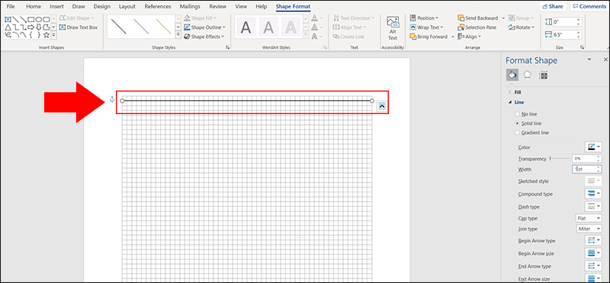Click Bring Forward
This screenshot has width=610, height=283.
(x=429, y=37)
